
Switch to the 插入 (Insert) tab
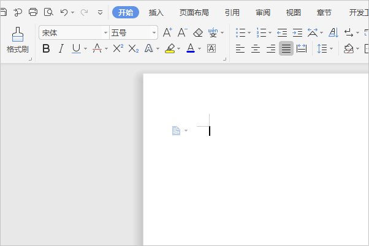[156, 12]
